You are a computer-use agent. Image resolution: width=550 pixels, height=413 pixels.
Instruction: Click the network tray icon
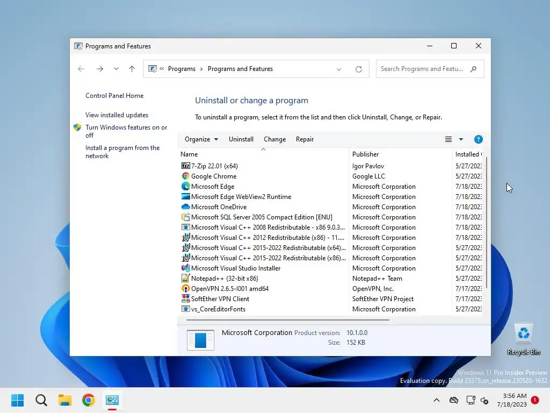point(471,400)
